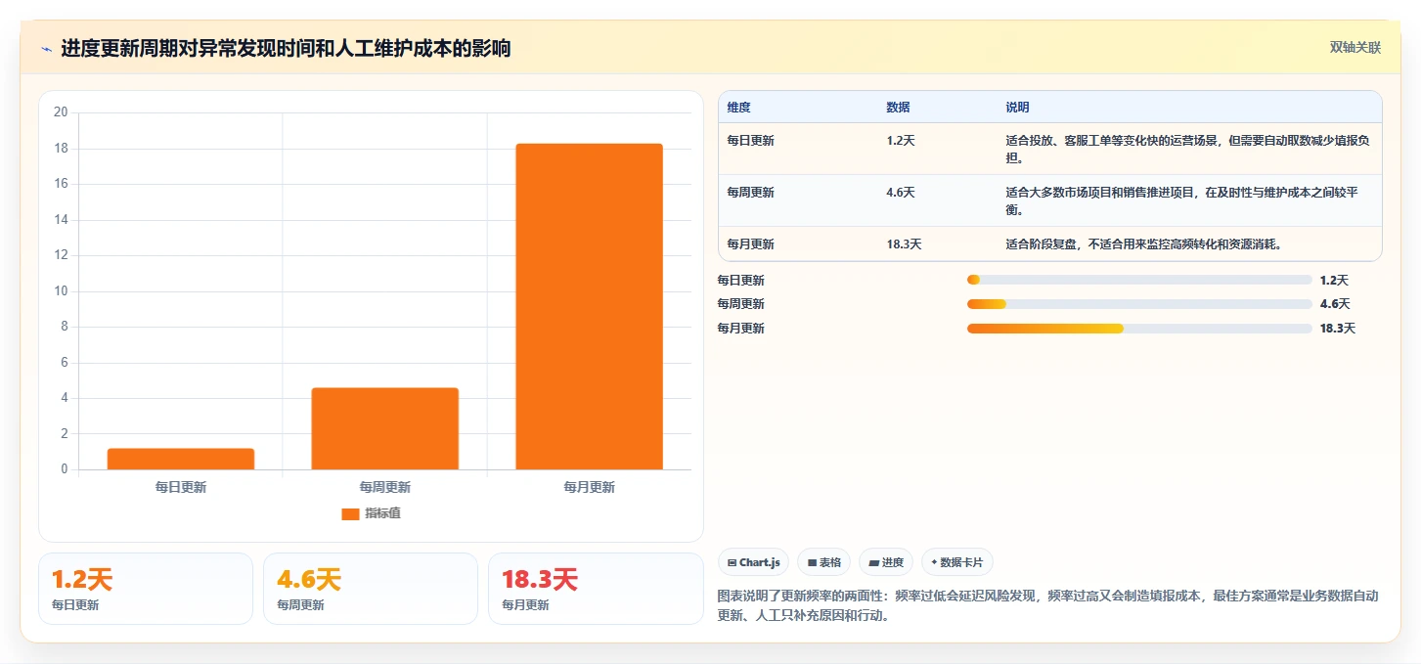Click the 每周更新 bar in the chart
Image resolution: width=1421 pixels, height=664 pixels.
(384, 428)
